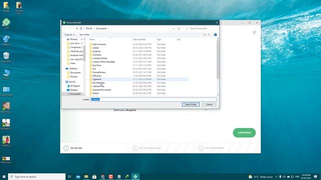Expand the chevron after Documents in the address bar
Viewport: 321px width, 180px height.
(108, 28)
